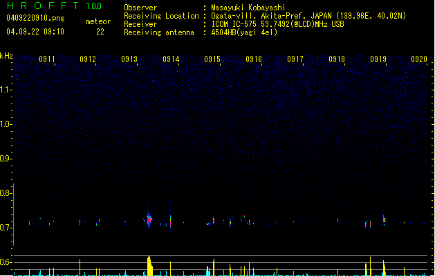Click the Observer label
Image resolution: width=435 pixels, height=276 pixels.
pos(140,8)
